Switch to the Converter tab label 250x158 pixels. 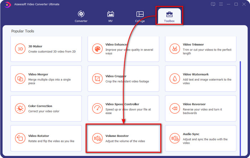tap(81, 21)
